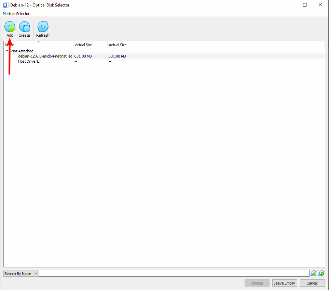Collapse the Not Attached group
Screen dimensions: 329x290
[7, 51]
